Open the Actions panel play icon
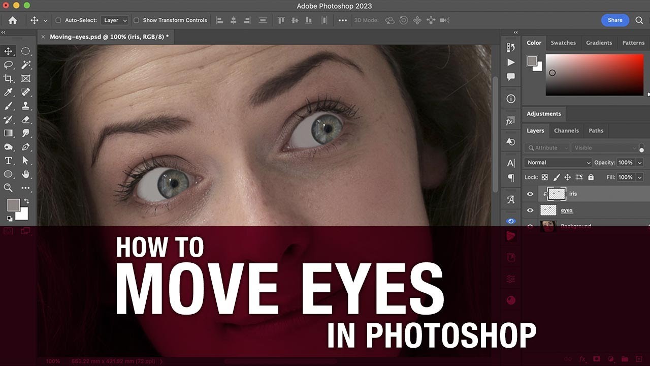650x366 pixels. click(x=511, y=62)
